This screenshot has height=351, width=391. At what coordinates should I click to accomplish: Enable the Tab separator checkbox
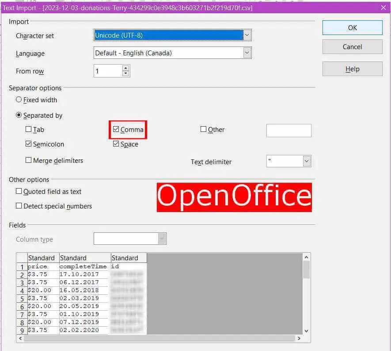[x=28, y=129]
